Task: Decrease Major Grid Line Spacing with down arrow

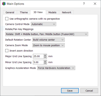Action: 45,57
